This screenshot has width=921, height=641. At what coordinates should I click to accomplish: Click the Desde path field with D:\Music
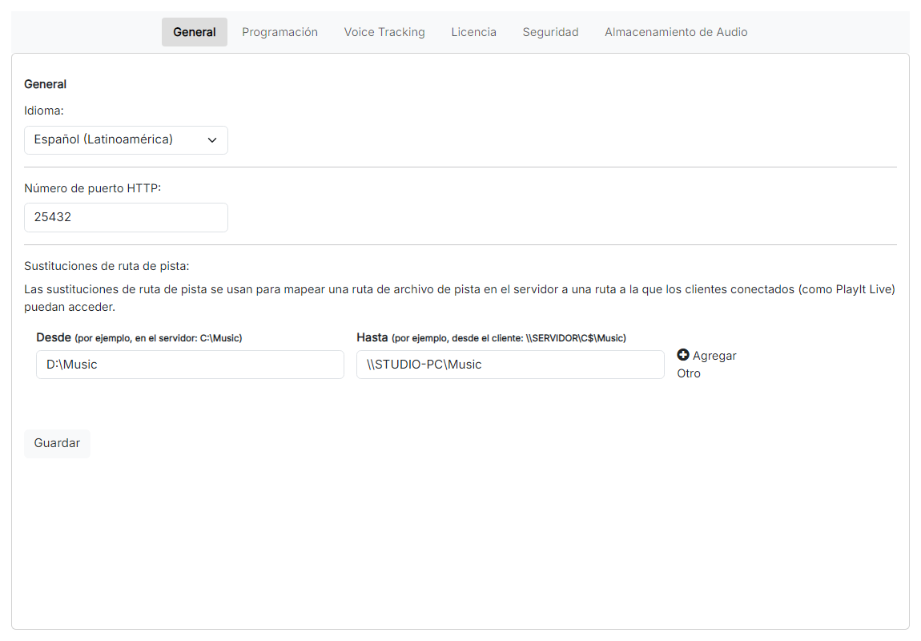[190, 365]
